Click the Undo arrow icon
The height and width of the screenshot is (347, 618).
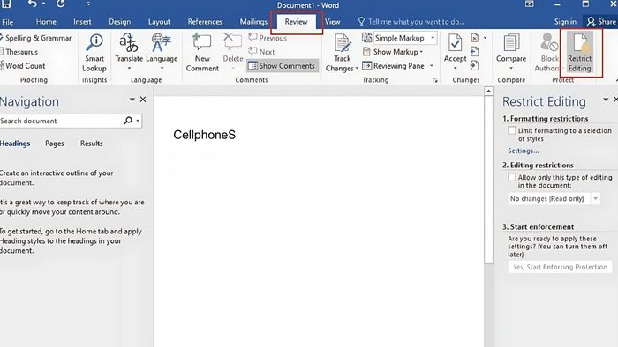coord(33,4)
